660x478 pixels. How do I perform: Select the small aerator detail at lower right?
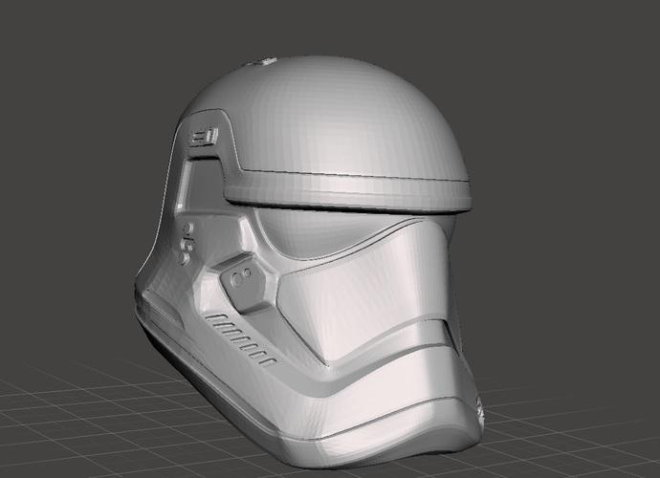pyautogui.click(x=477, y=413)
